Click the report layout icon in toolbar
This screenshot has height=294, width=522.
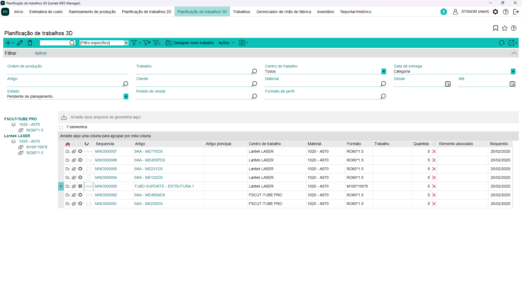click(242, 43)
